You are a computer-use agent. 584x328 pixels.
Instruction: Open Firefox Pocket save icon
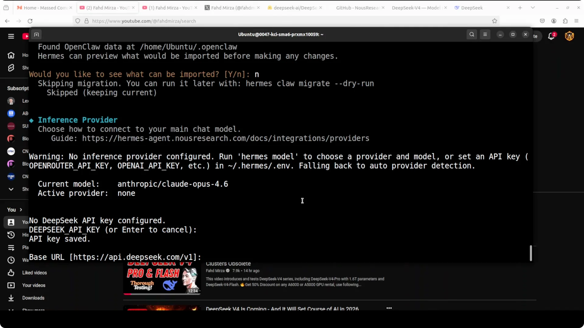point(542,21)
